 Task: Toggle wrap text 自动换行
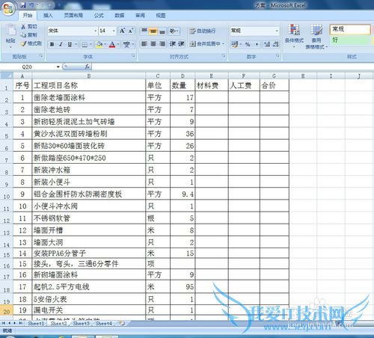[x=203, y=31]
